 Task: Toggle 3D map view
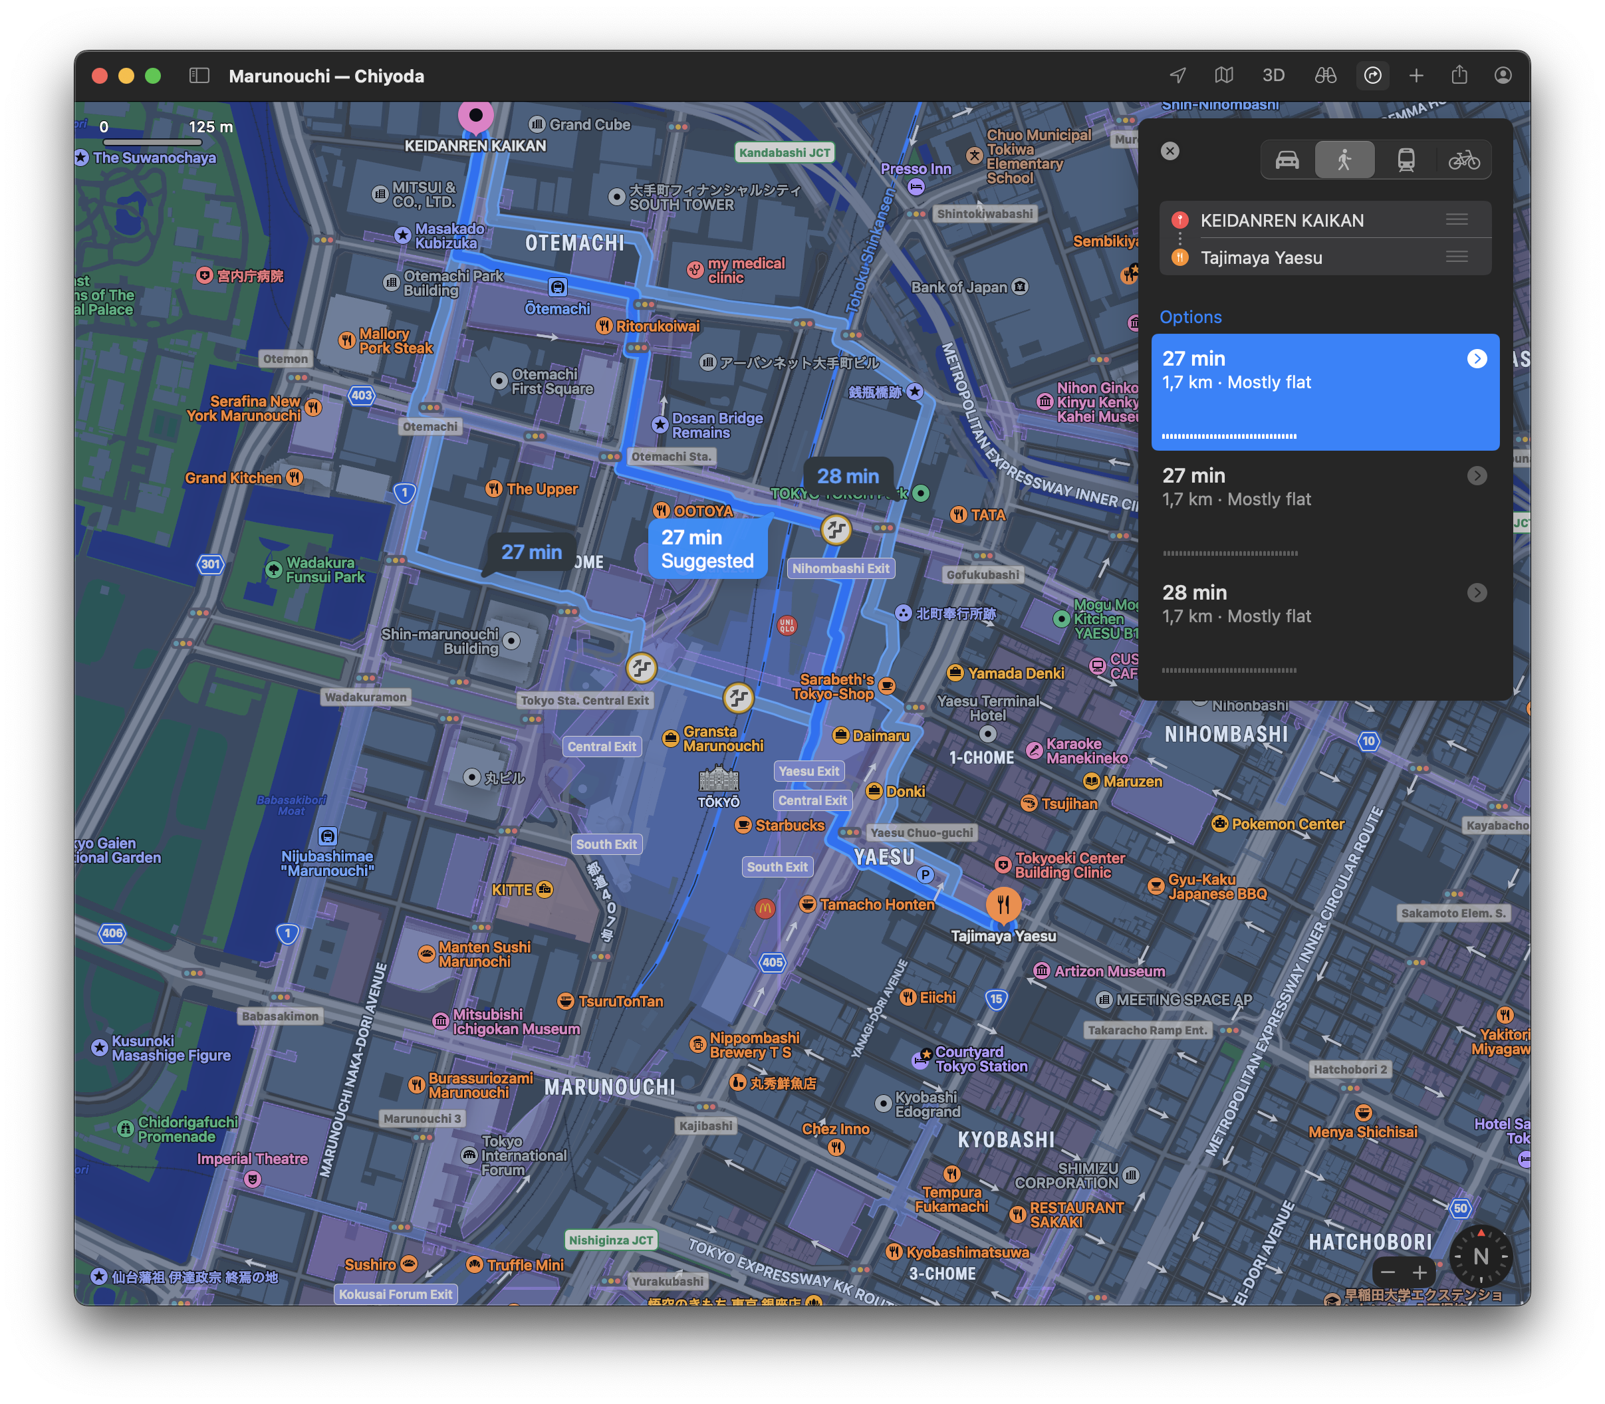(1273, 75)
